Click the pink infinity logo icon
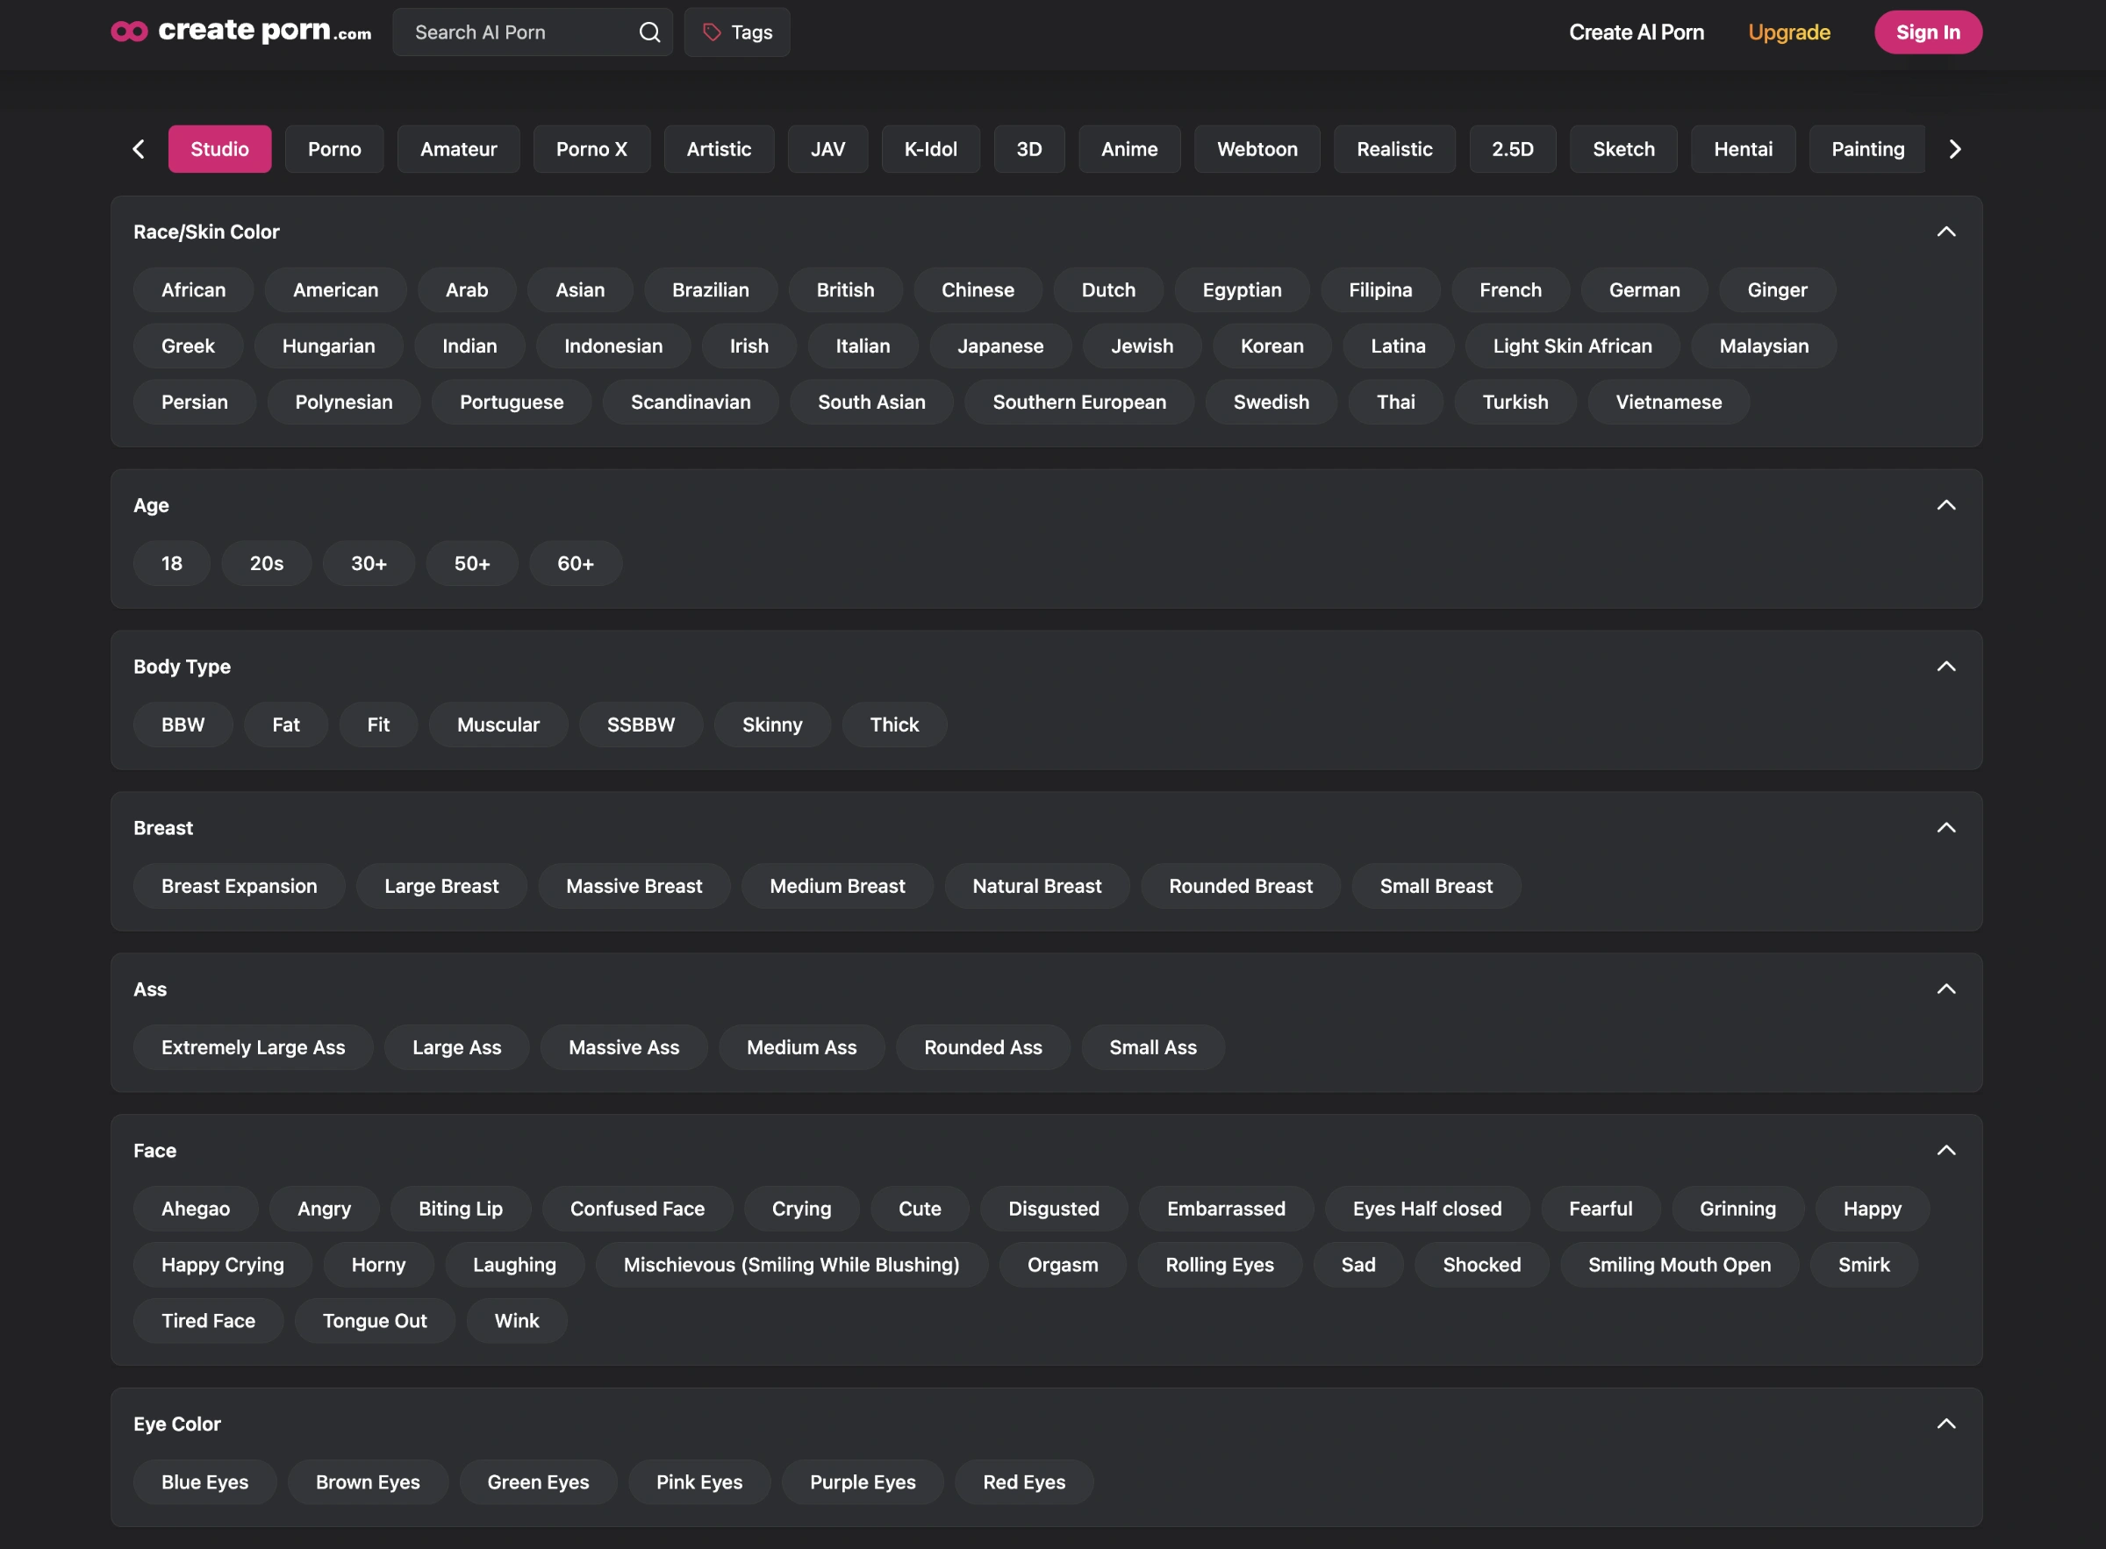The height and width of the screenshot is (1549, 2106). click(128, 32)
